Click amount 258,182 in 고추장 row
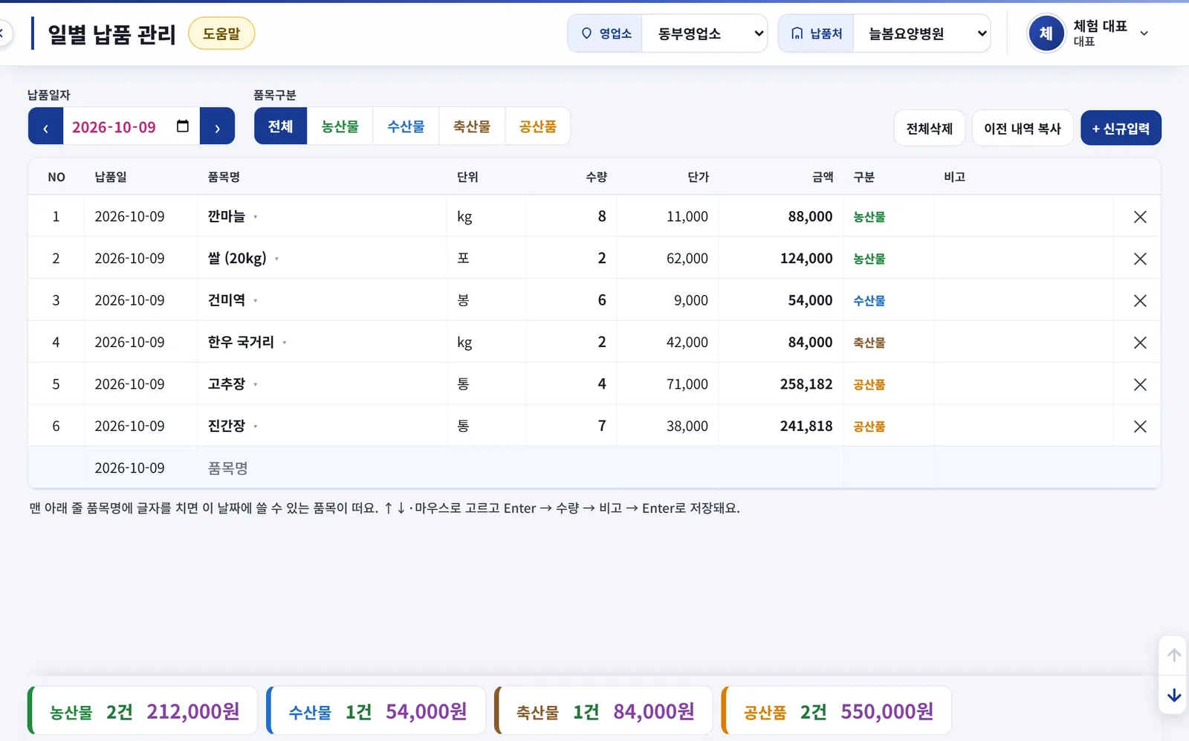Viewport: 1189px width, 741px height. tap(806, 384)
